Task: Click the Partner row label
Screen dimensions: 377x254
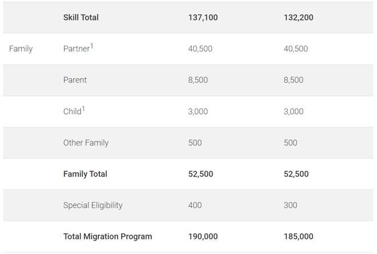Action: click(77, 49)
